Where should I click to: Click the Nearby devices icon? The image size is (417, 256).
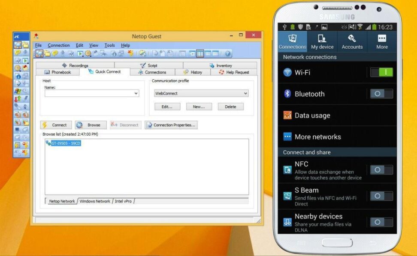point(287,222)
